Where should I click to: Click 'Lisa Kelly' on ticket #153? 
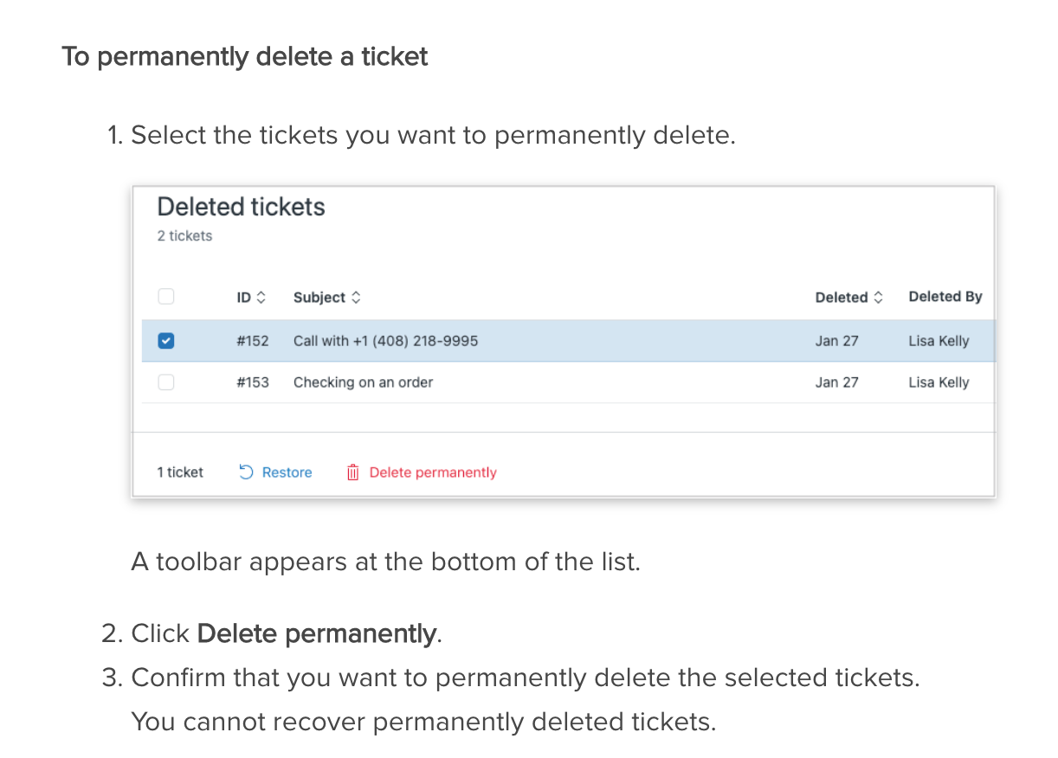(939, 382)
